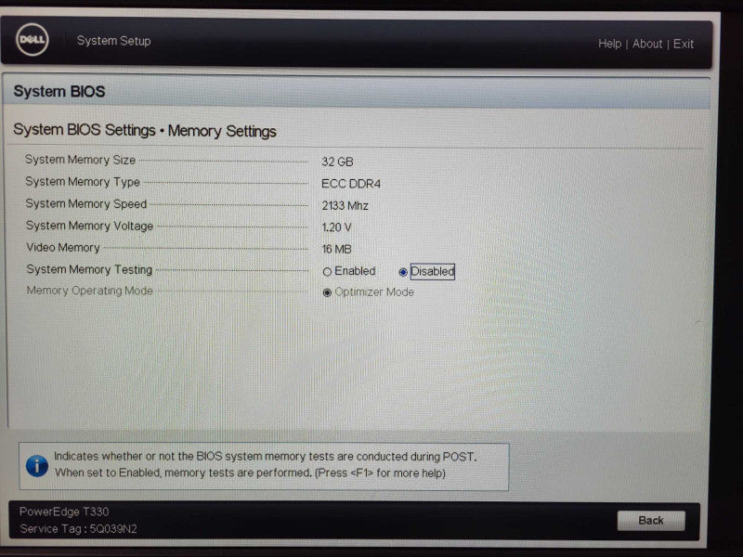743x557 pixels.
Task: Click the Memory Settings breadcrumb title
Action: (222, 131)
